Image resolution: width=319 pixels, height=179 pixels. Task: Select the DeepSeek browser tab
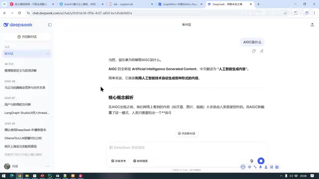click(x=230, y=4)
